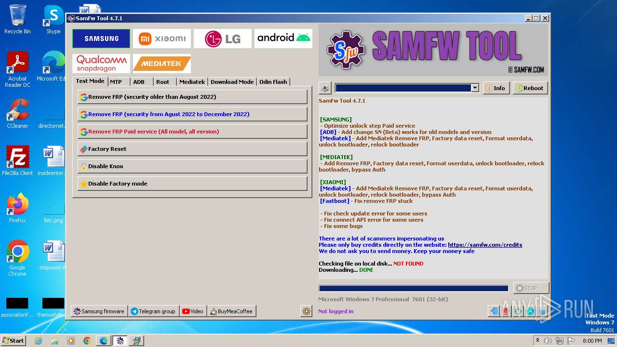Viewport: 617px width, 347px height.
Task: Click the volume speaker tray icon
Action: coord(548,341)
